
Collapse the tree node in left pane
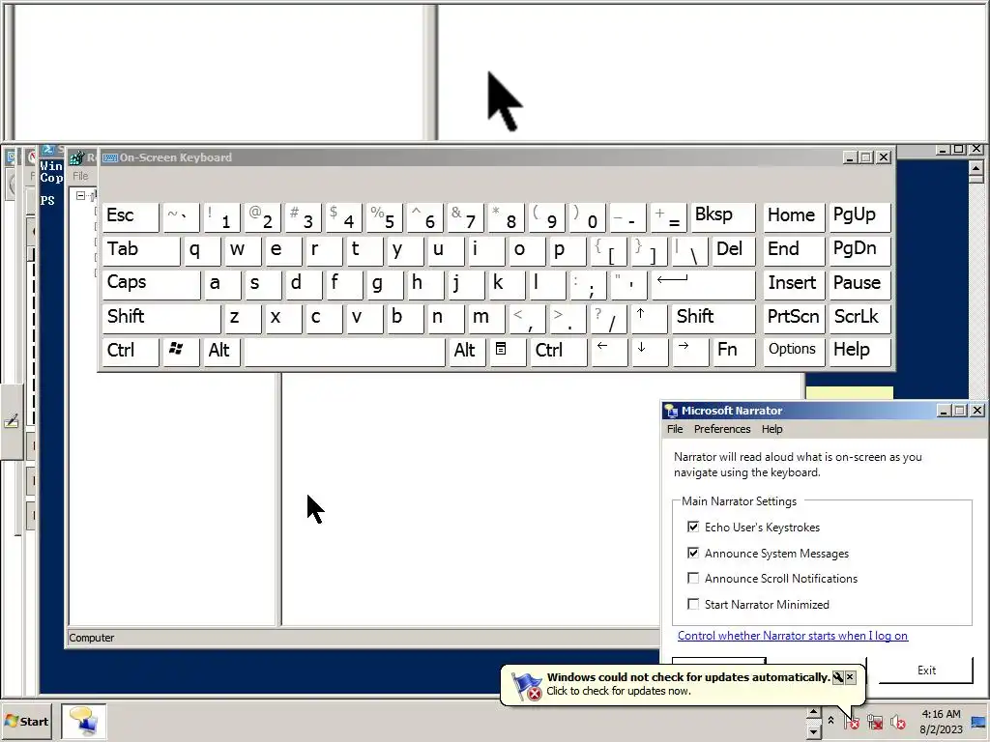pyautogui.click(x=81, y=195)
